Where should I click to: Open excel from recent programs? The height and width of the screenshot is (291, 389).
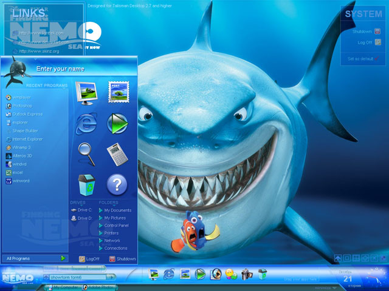(14, 172)
